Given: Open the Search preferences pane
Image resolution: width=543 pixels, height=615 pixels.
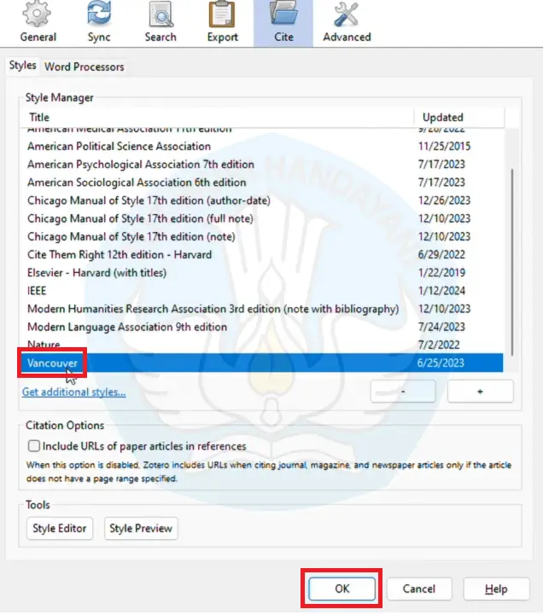Looking at the screenshot, I should [x=161, y=22].
